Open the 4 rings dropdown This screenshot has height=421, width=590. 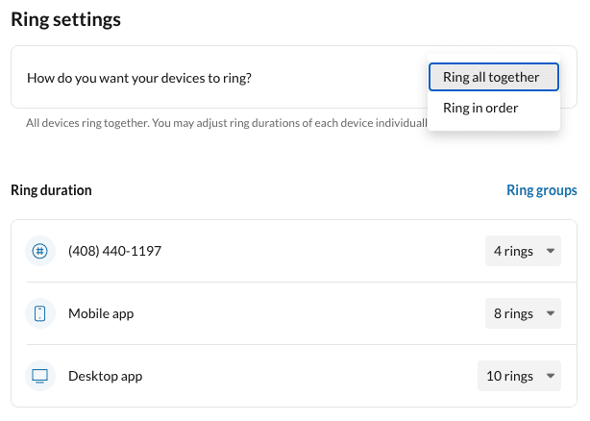[522, 251]
